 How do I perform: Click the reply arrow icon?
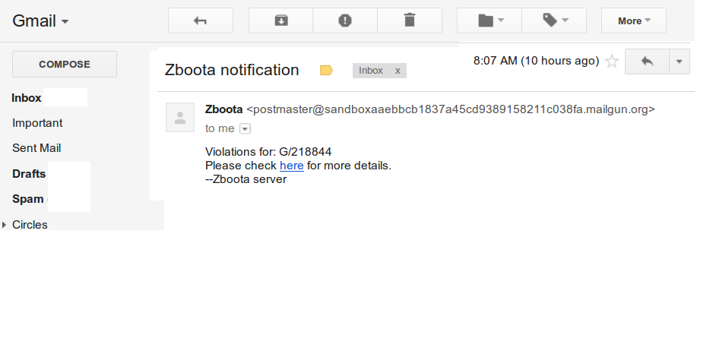(647, 62)
